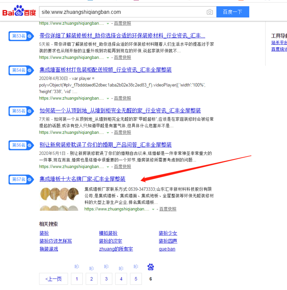This screenshot has height=290, width=287.
Task: Focus the search query input field
Action: tap(122, 12)
